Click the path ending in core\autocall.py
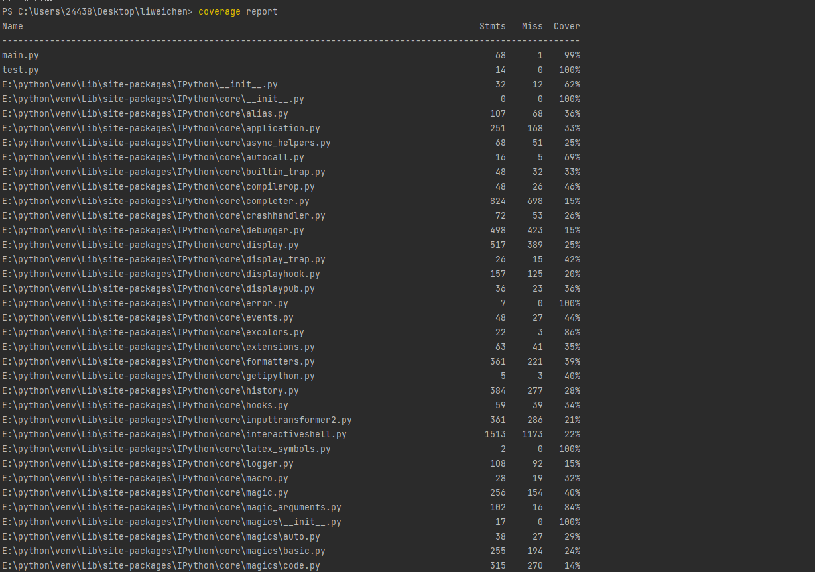 click(x=153, y=158)
